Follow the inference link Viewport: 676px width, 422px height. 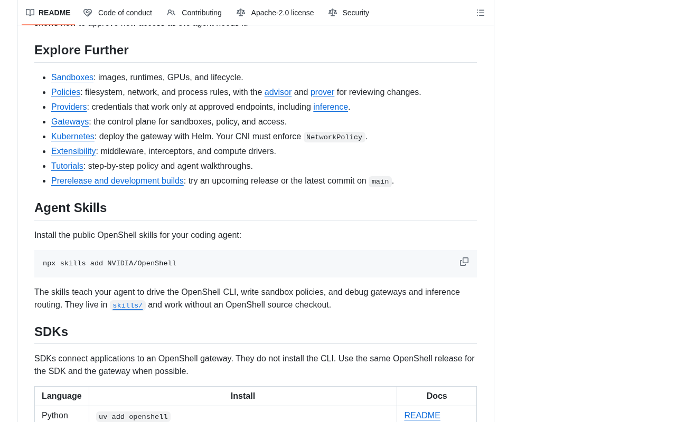pos(331,107)
